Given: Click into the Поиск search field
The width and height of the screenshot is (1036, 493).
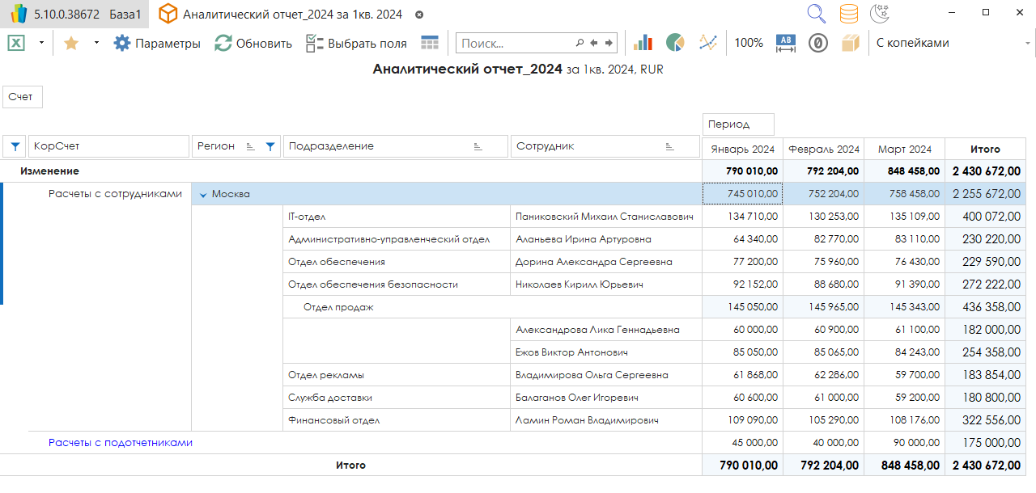Looking at the screenshot, I should [x=516, y=43].
